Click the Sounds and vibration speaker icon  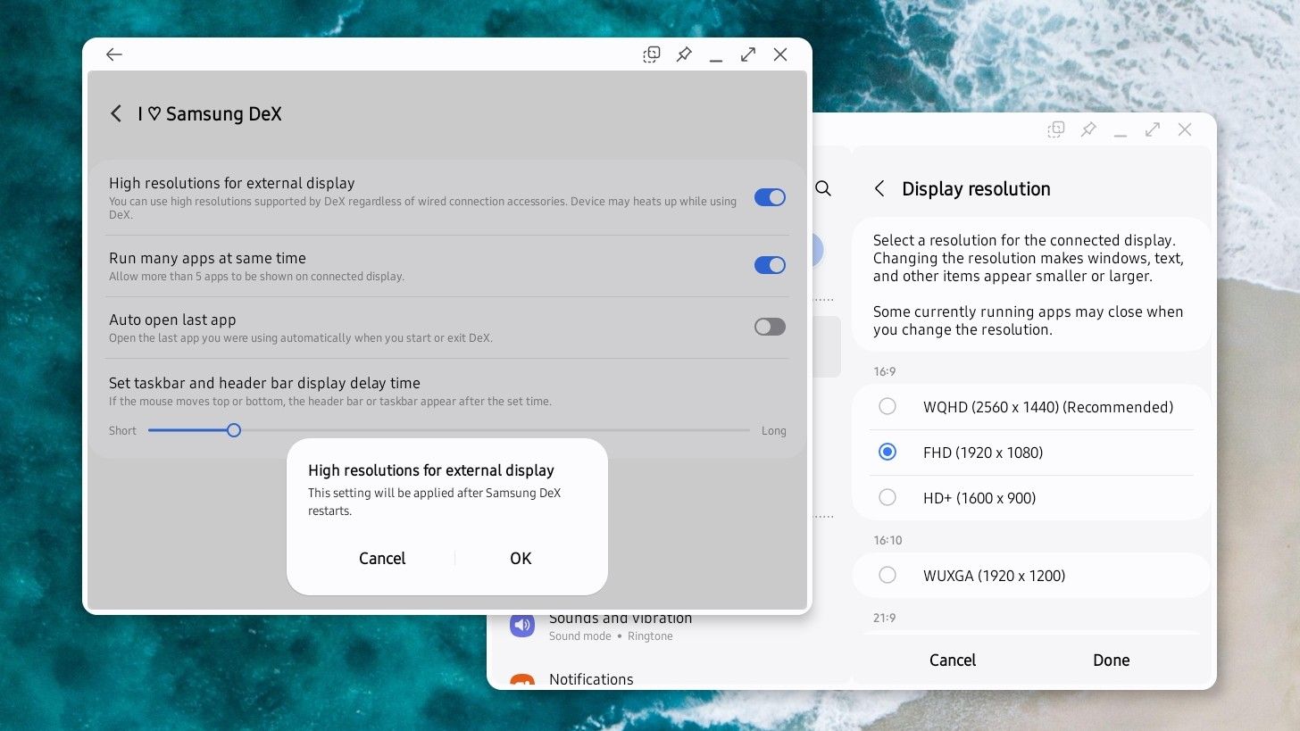click(x=522, y=625)
